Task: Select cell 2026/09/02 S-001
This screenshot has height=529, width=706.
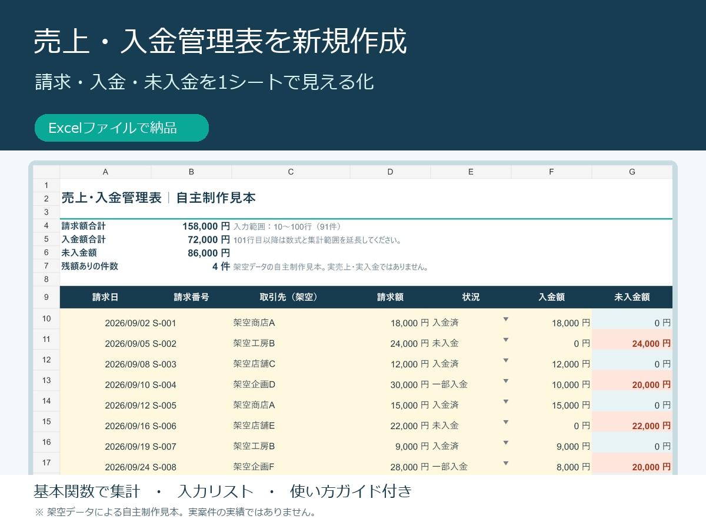Action: 141,323
